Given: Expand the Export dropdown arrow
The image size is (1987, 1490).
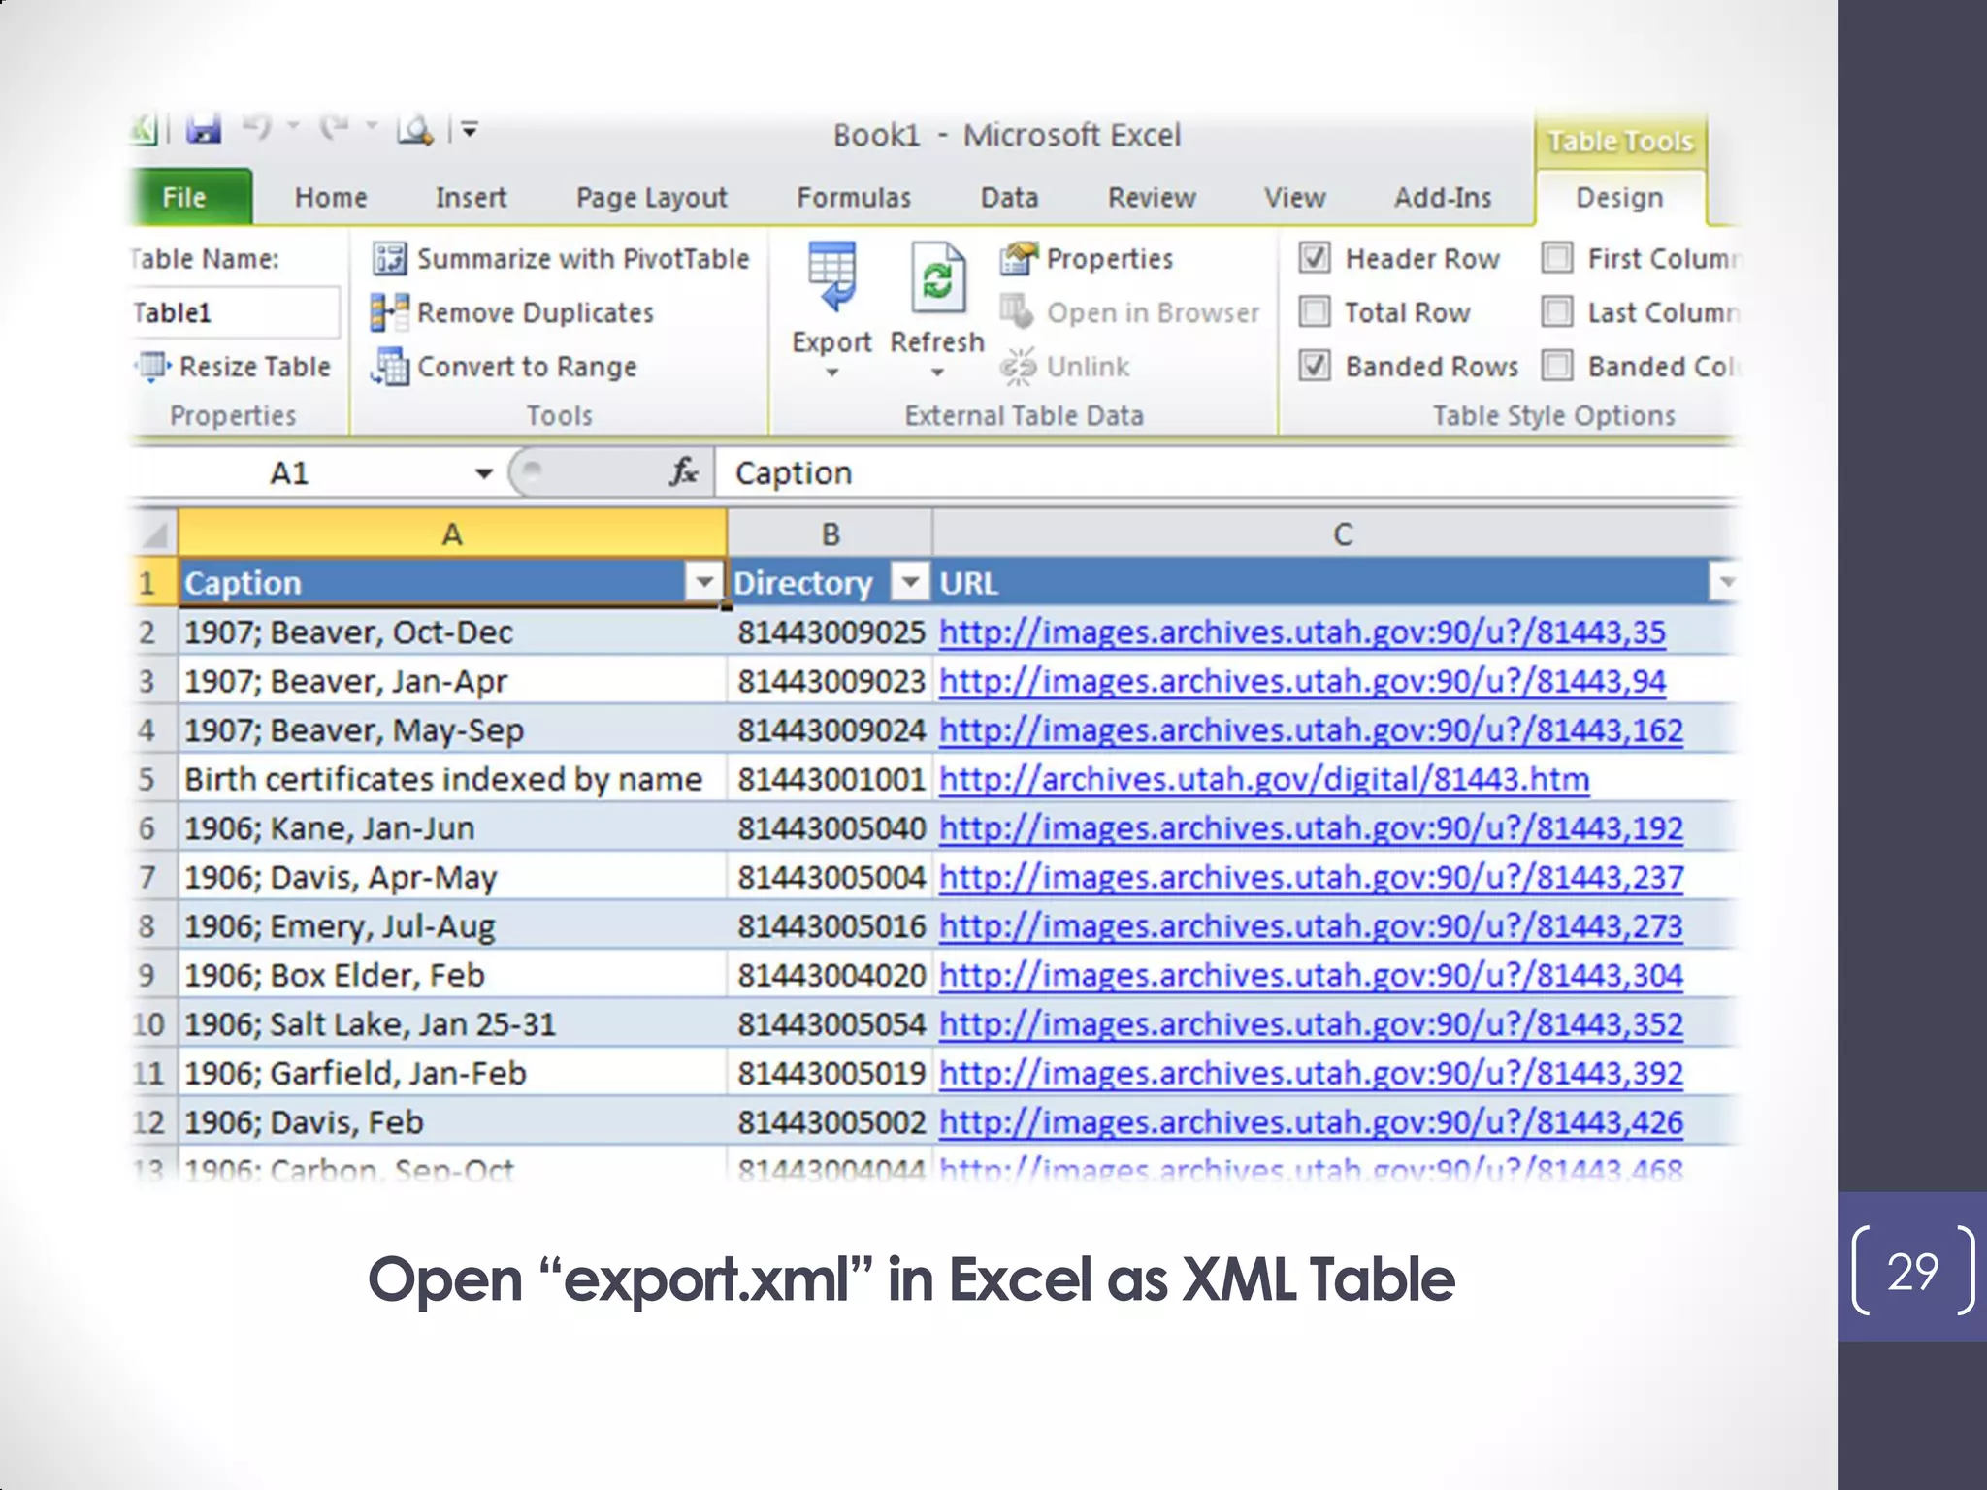Looking at the screenshot, I should pos(831,373).
